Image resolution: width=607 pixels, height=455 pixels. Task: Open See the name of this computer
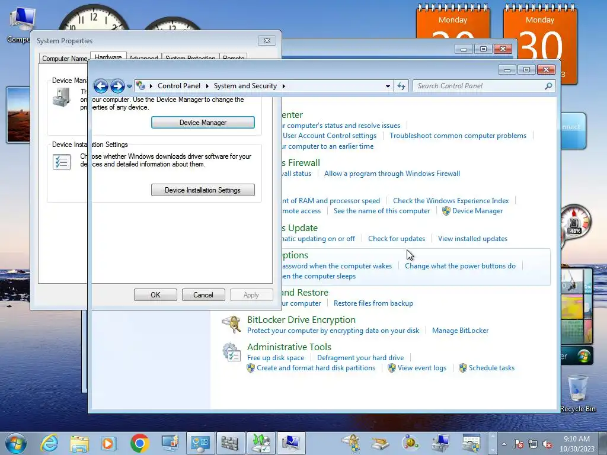382,211
